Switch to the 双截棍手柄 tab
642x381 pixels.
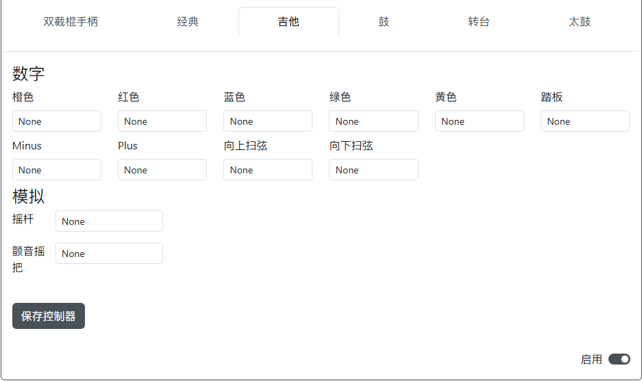click(71, 22)
